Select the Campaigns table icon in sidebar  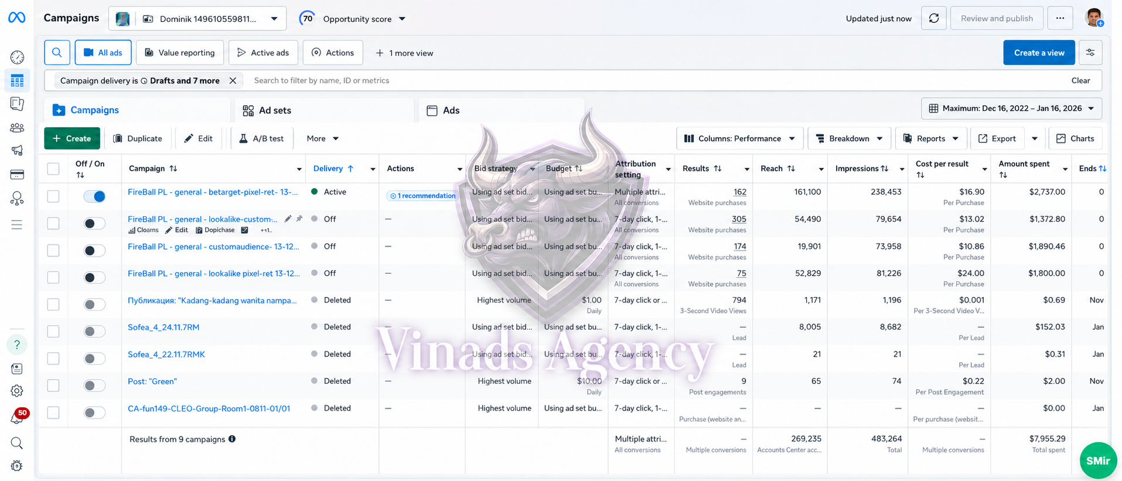17,81
